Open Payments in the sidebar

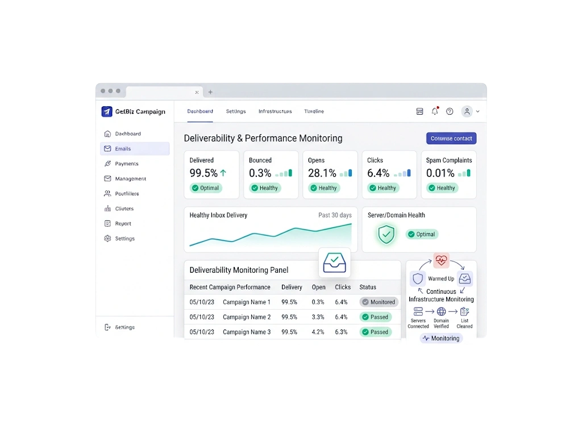tap(135, 164)
